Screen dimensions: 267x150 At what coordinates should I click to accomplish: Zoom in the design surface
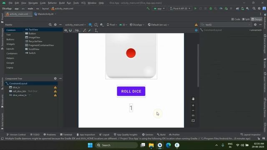193,105
